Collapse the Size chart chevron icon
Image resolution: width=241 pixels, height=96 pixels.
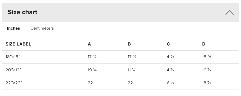tap(229, 12)
